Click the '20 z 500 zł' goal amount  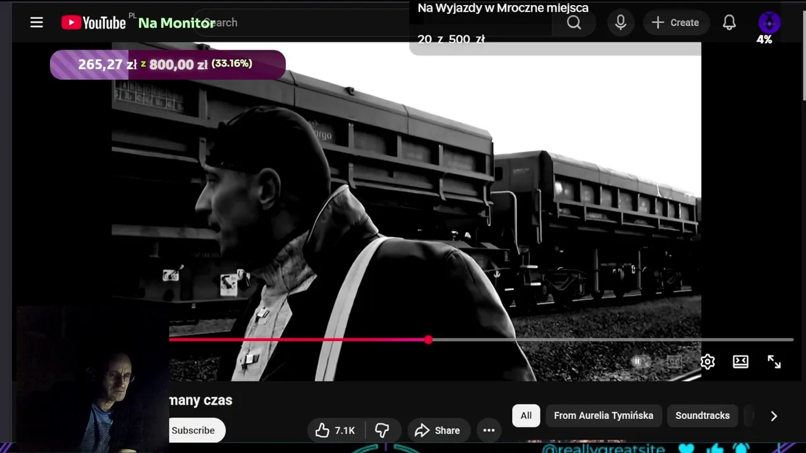pos(451,39)
